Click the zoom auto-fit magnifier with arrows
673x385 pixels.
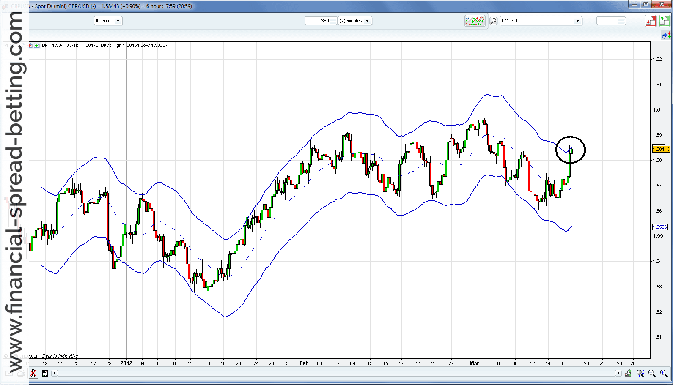coord(640,373)
